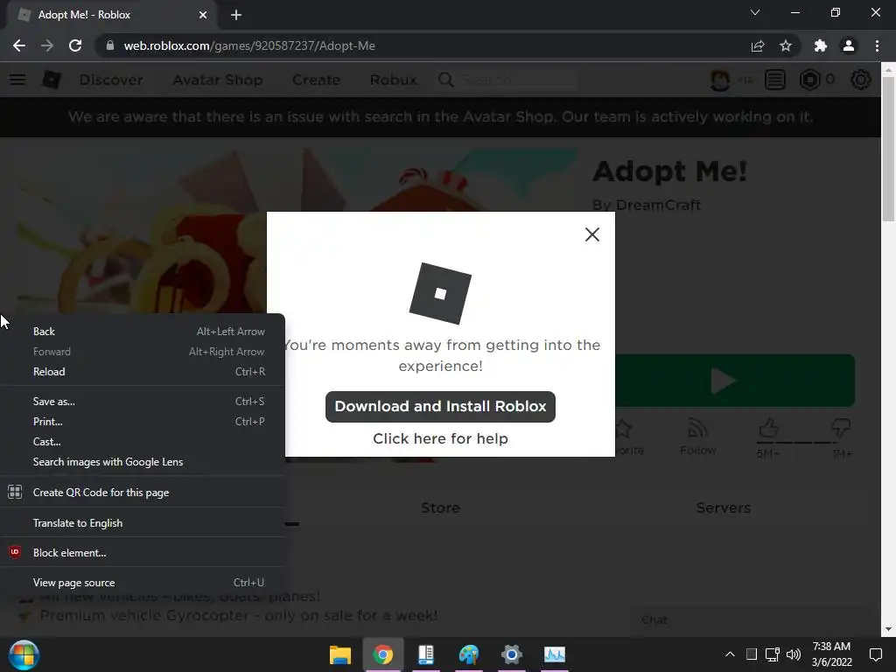
Task: Click the taskbar clock and date
Action: (832, 654)
